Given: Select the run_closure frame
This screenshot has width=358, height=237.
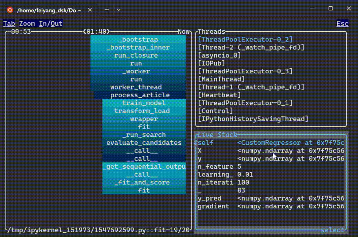Looking at the screenshot, I should coord(138,55).
